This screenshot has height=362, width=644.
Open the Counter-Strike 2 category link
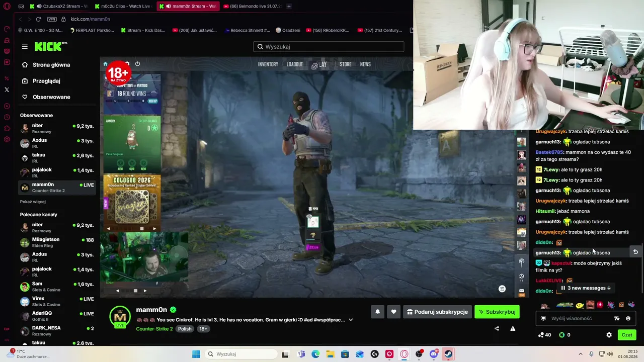(154, 329)
